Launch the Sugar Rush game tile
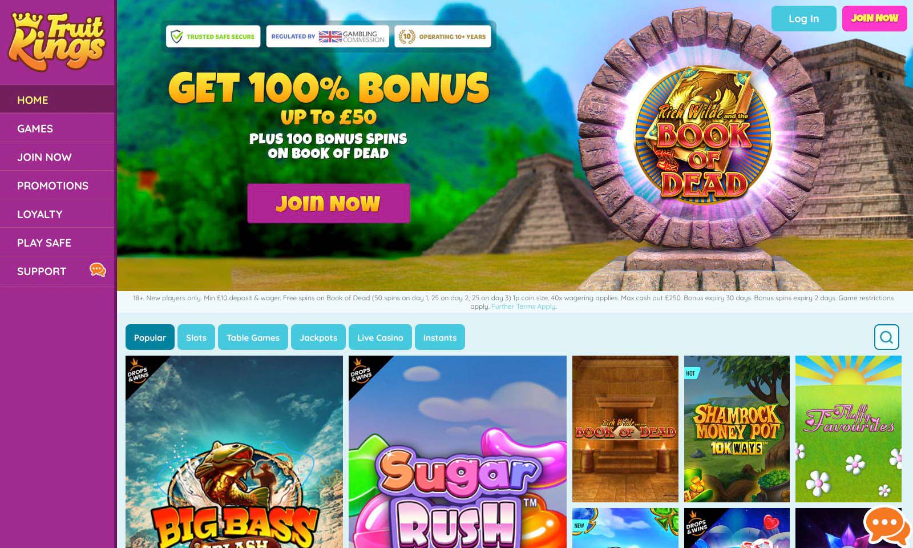Viewport: 913px width, 548px height. pyautogui.click(x=458, y=452)
